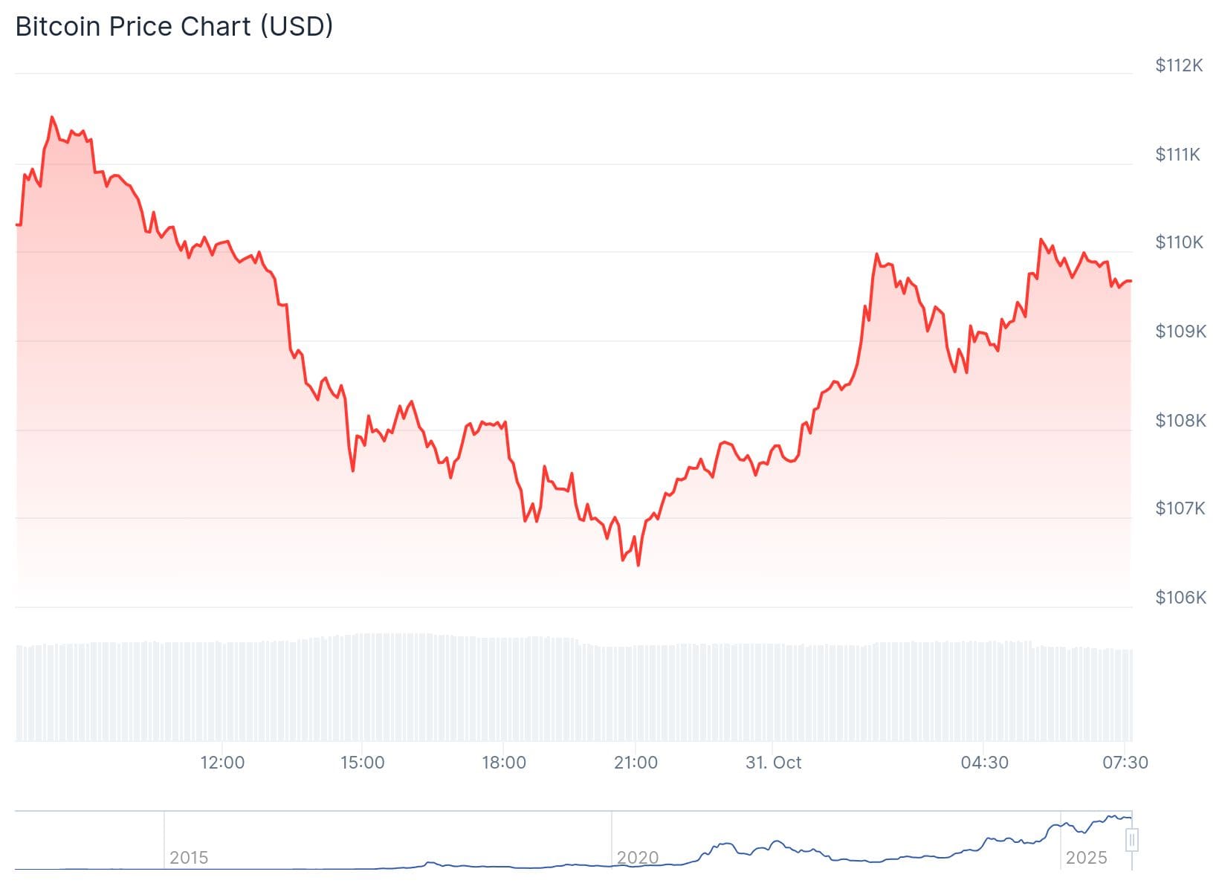Click the lowest point of the price line
1222x892 pixels.
pyautogui.click(x=639, y=566)
